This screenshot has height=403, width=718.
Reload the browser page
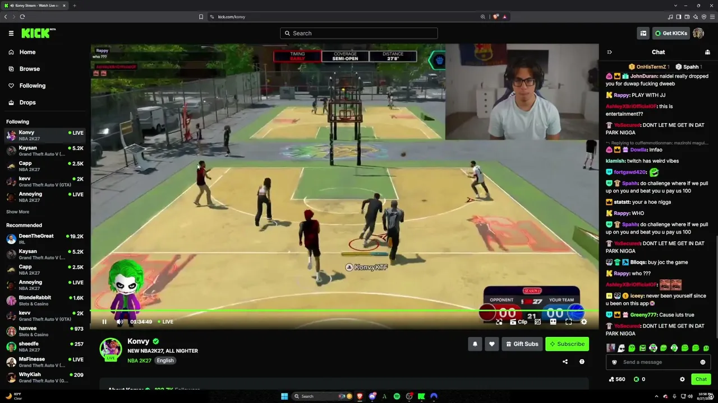click(x=22, y=17)
